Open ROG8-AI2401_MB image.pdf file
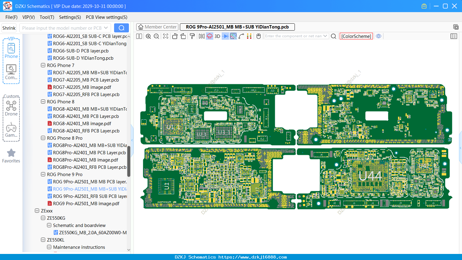 coord(79,124)
